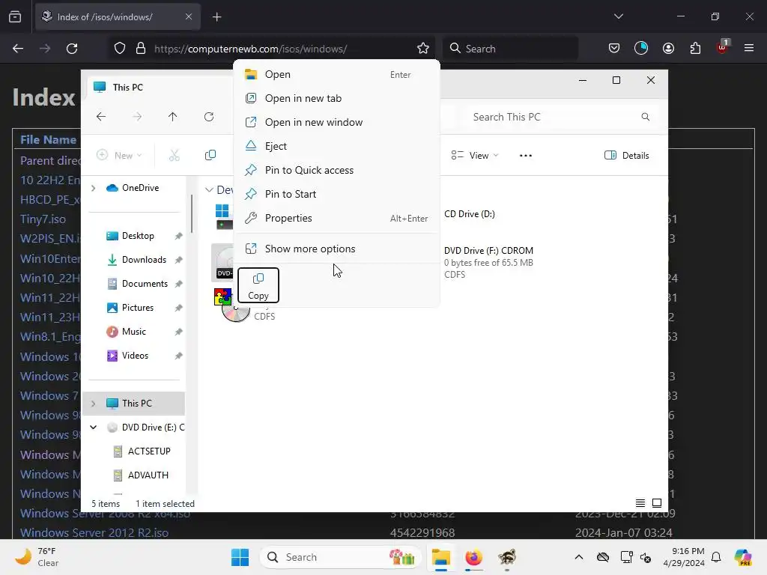This screenshot has width=767, height=575.
Task: Open the Windows Start menu
Action: 240,557
